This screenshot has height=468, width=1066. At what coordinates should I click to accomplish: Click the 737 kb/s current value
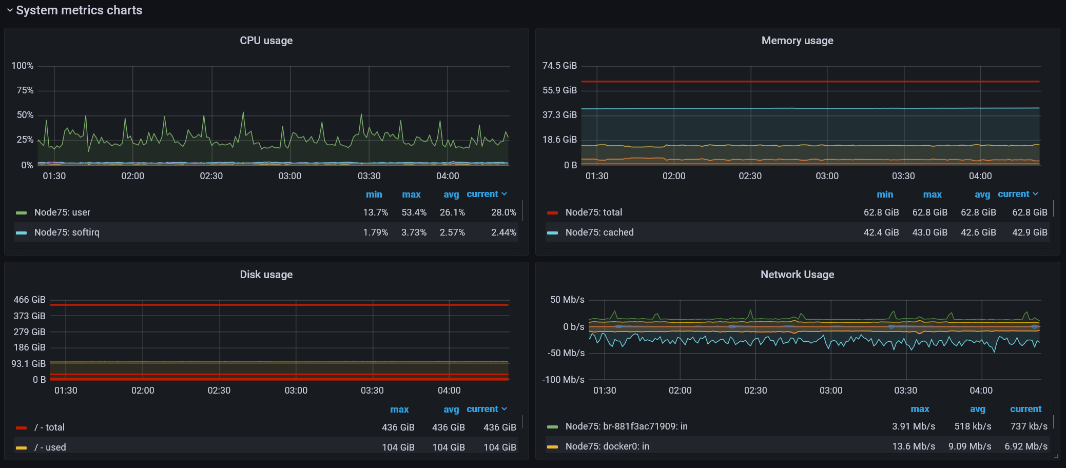pos(1029,426)
